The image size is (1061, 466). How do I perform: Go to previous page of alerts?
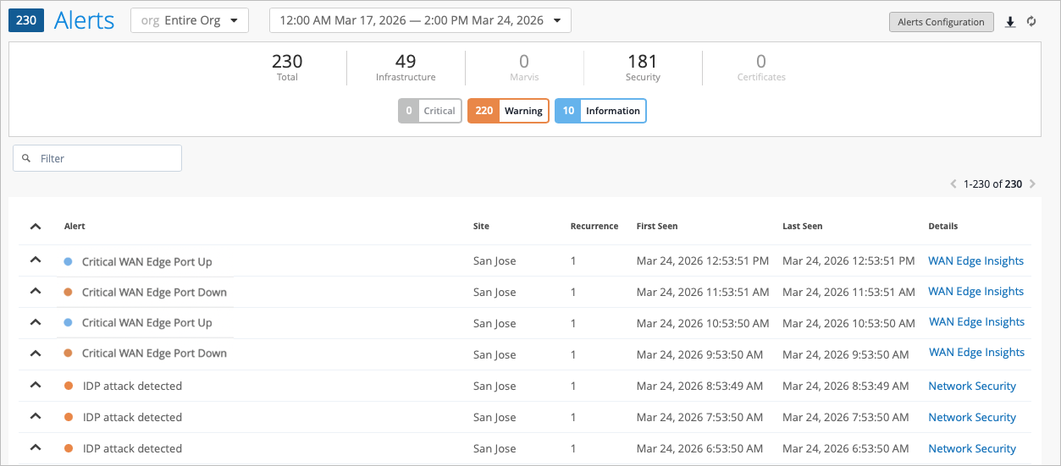953,184
